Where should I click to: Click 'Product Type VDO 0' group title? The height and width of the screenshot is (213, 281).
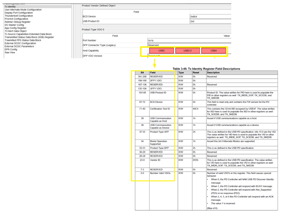click(x=93, y=29)
